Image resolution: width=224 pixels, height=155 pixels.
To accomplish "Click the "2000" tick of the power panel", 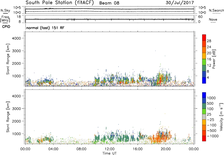I will tap(17, 63).
